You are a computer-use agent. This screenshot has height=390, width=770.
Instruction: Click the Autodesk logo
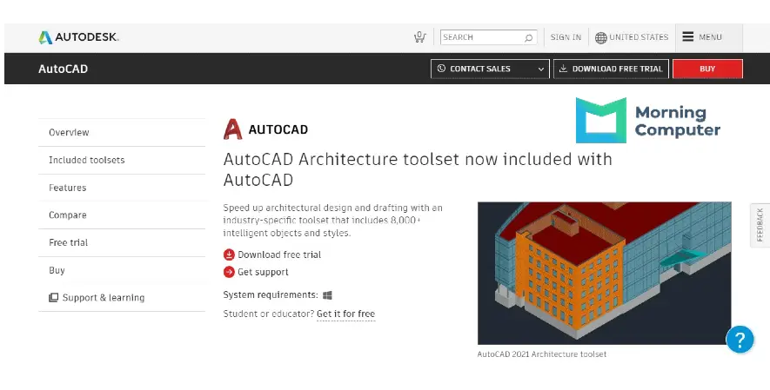(x=78, y=37)
